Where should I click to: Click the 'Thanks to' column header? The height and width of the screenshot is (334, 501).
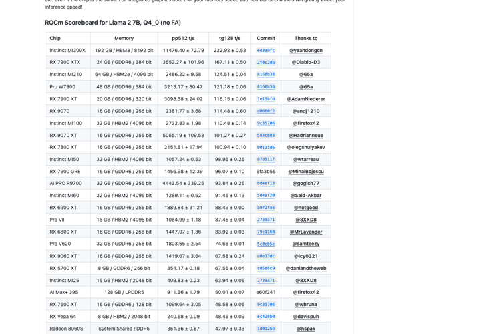tap(306, 38)
